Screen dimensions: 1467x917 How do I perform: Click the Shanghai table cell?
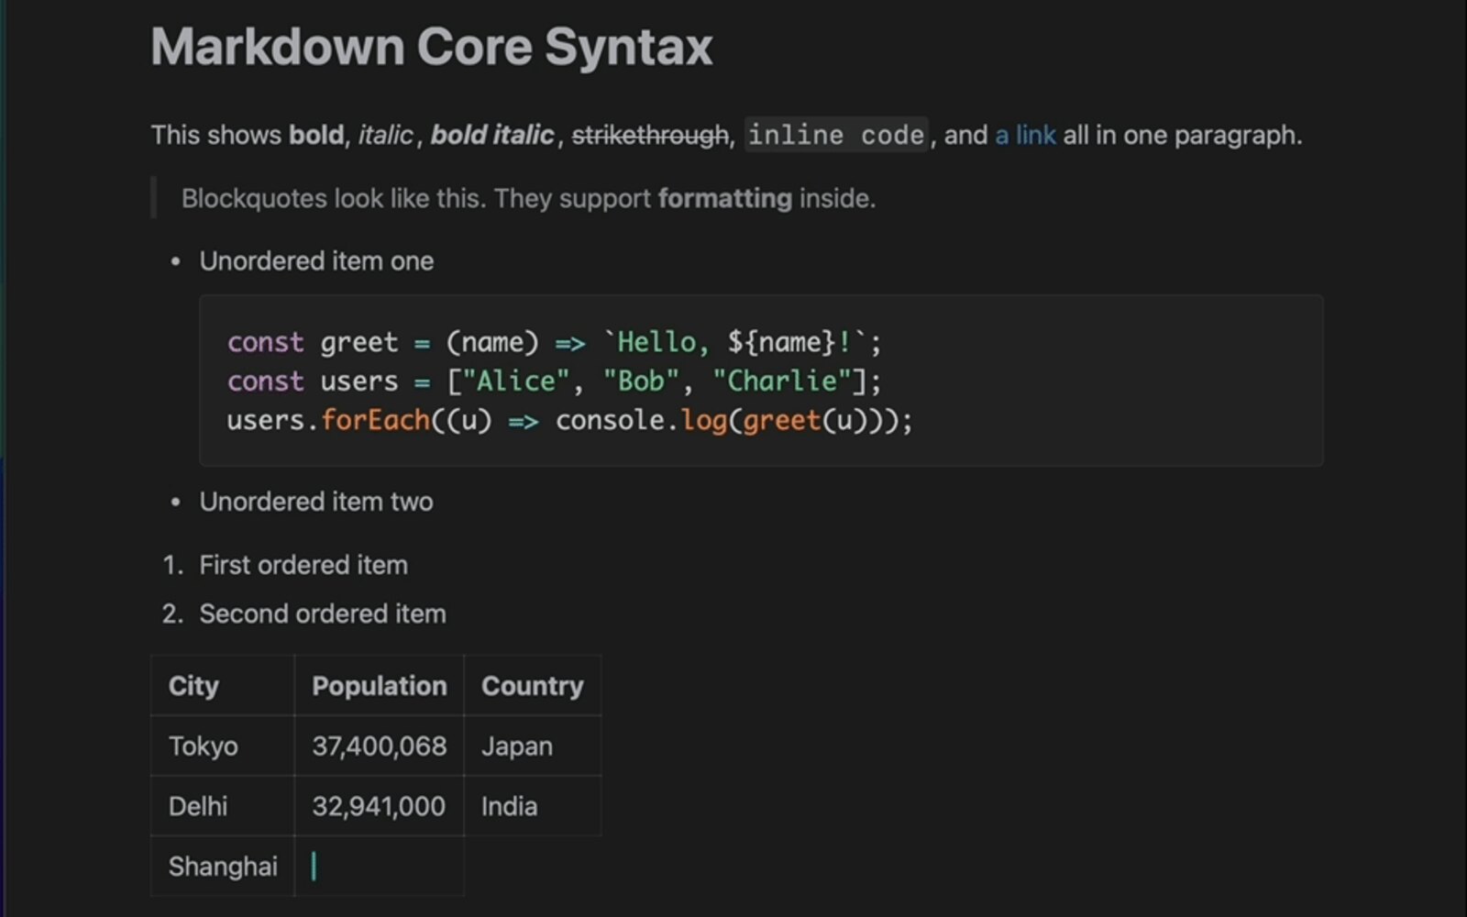tap(223, 867)
